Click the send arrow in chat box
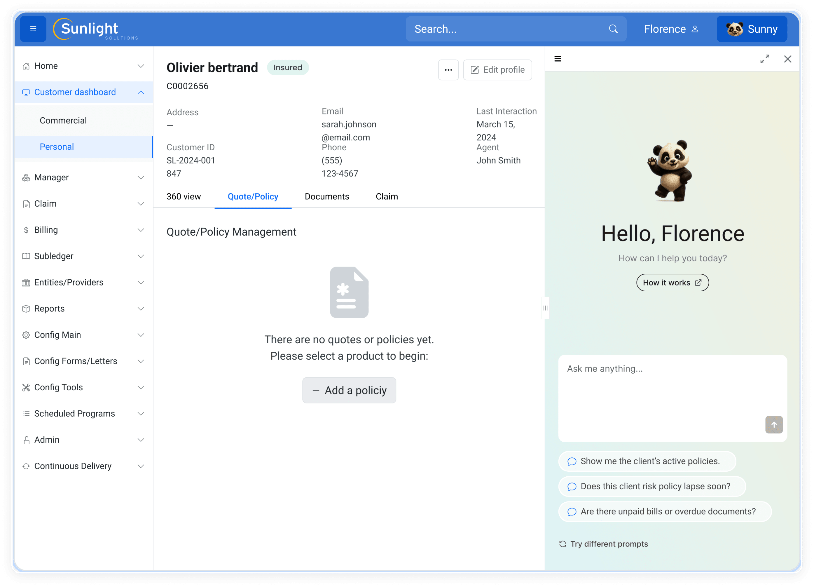Image resolution: width=814 pixels, height=587 pixels. pyautogui.click(x=773, y=424)
